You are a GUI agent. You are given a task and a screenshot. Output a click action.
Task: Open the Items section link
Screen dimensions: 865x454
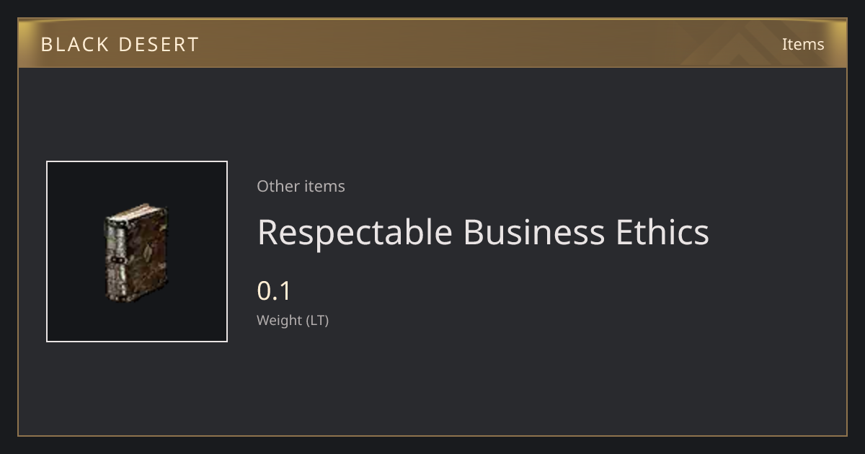coord(803,44)
